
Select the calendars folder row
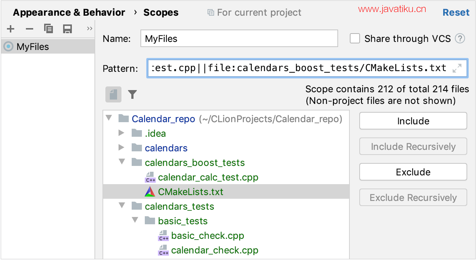pyautogui.click(x=226, y=148)
